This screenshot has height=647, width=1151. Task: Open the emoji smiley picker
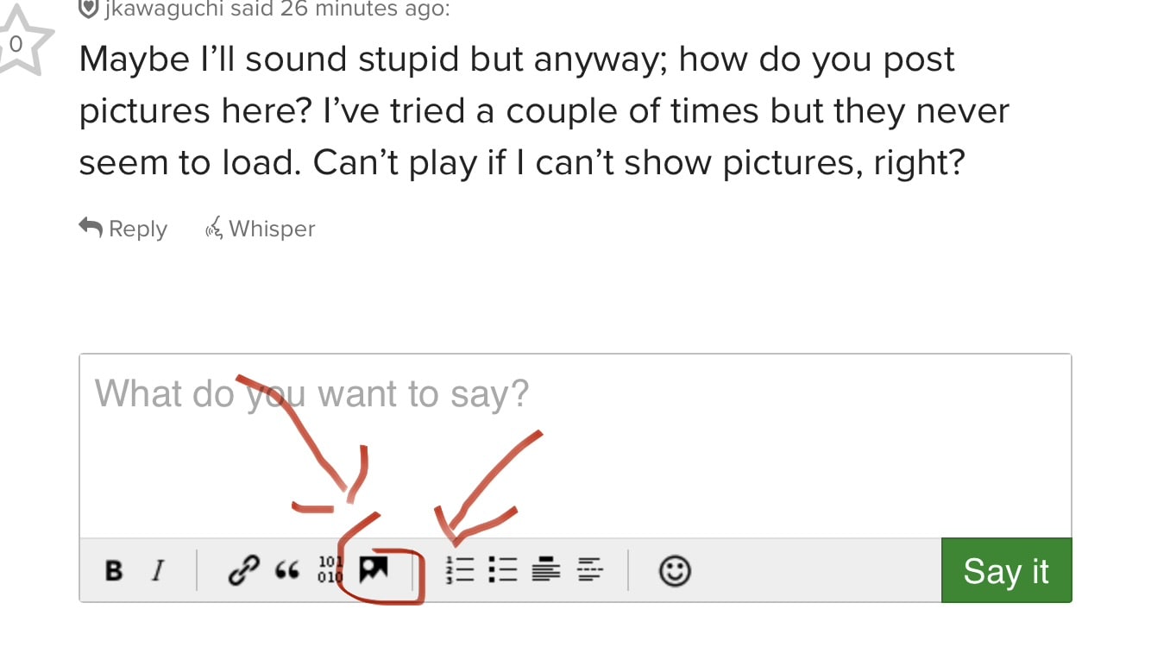point(674,571)
